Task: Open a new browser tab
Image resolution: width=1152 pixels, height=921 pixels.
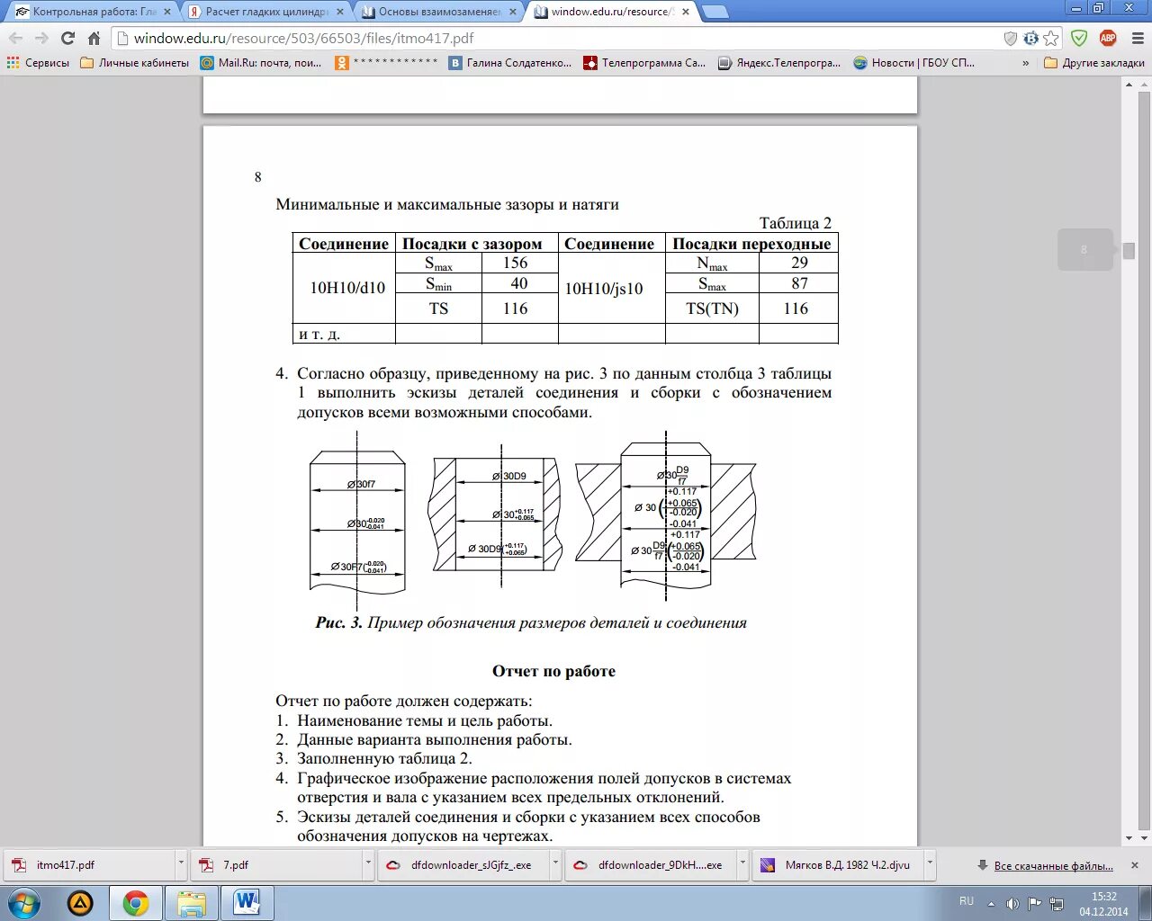Action: tap(715, 12)
